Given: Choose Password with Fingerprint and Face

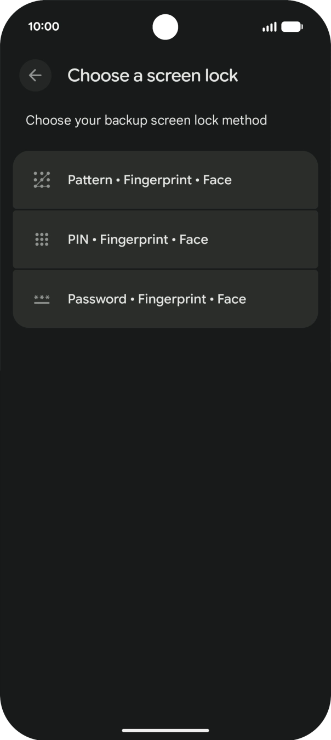Looking at the screenshot, I should (165, 299).
